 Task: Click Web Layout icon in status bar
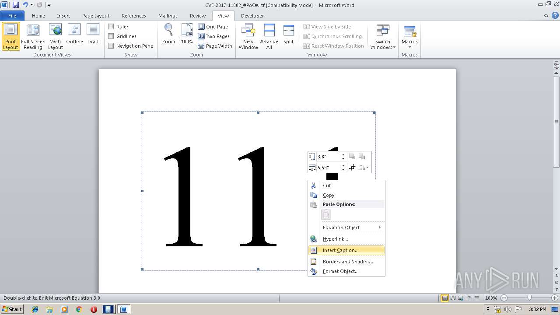[x=461, y=298]
